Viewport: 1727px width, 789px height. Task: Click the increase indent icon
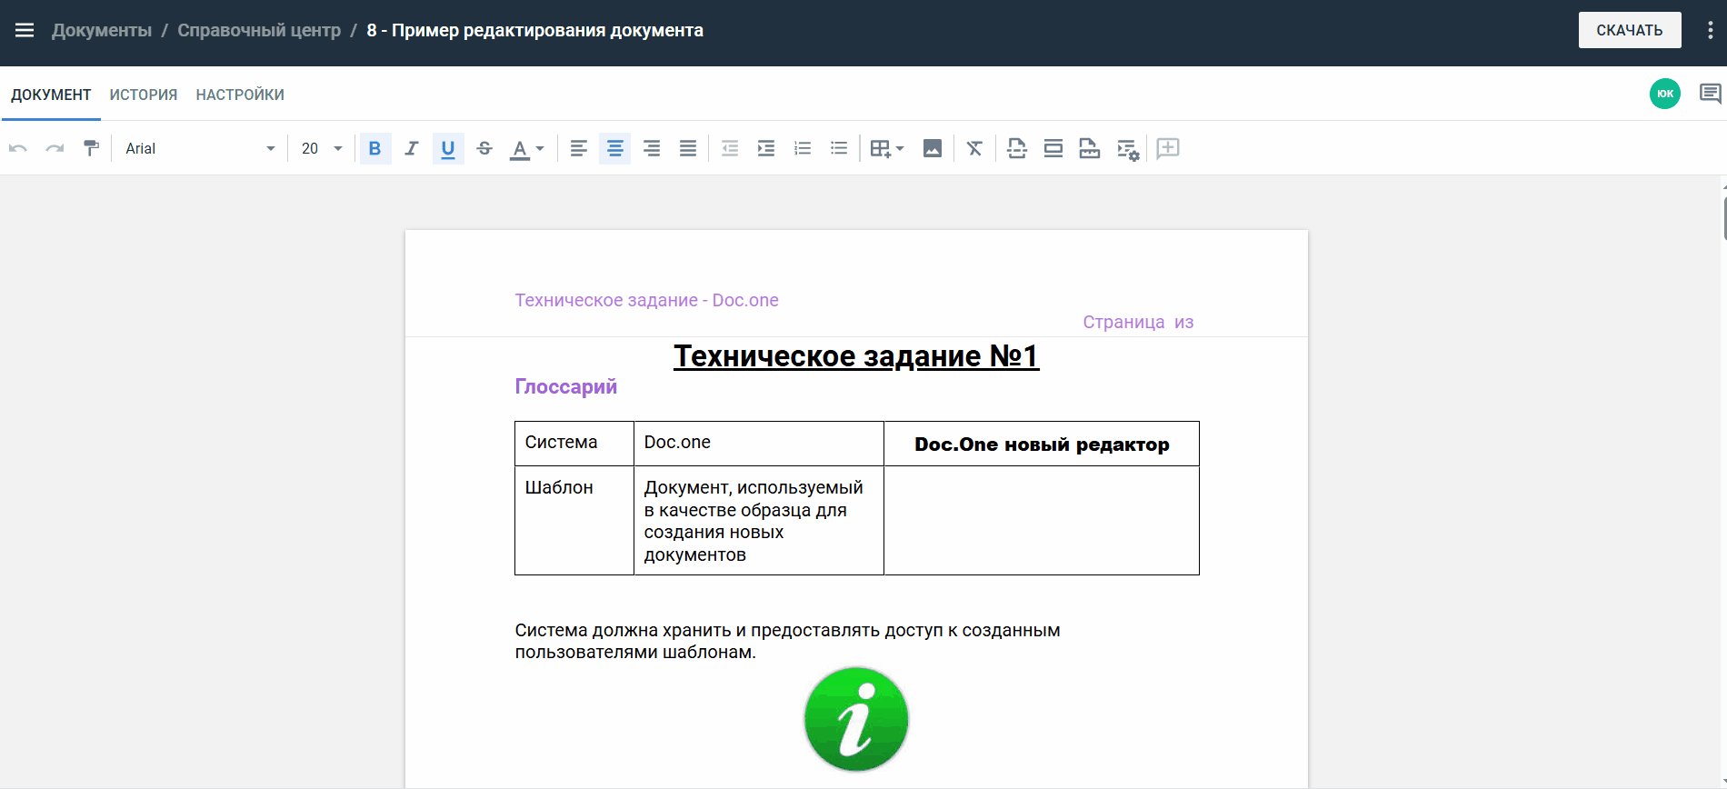pos(765,148)
